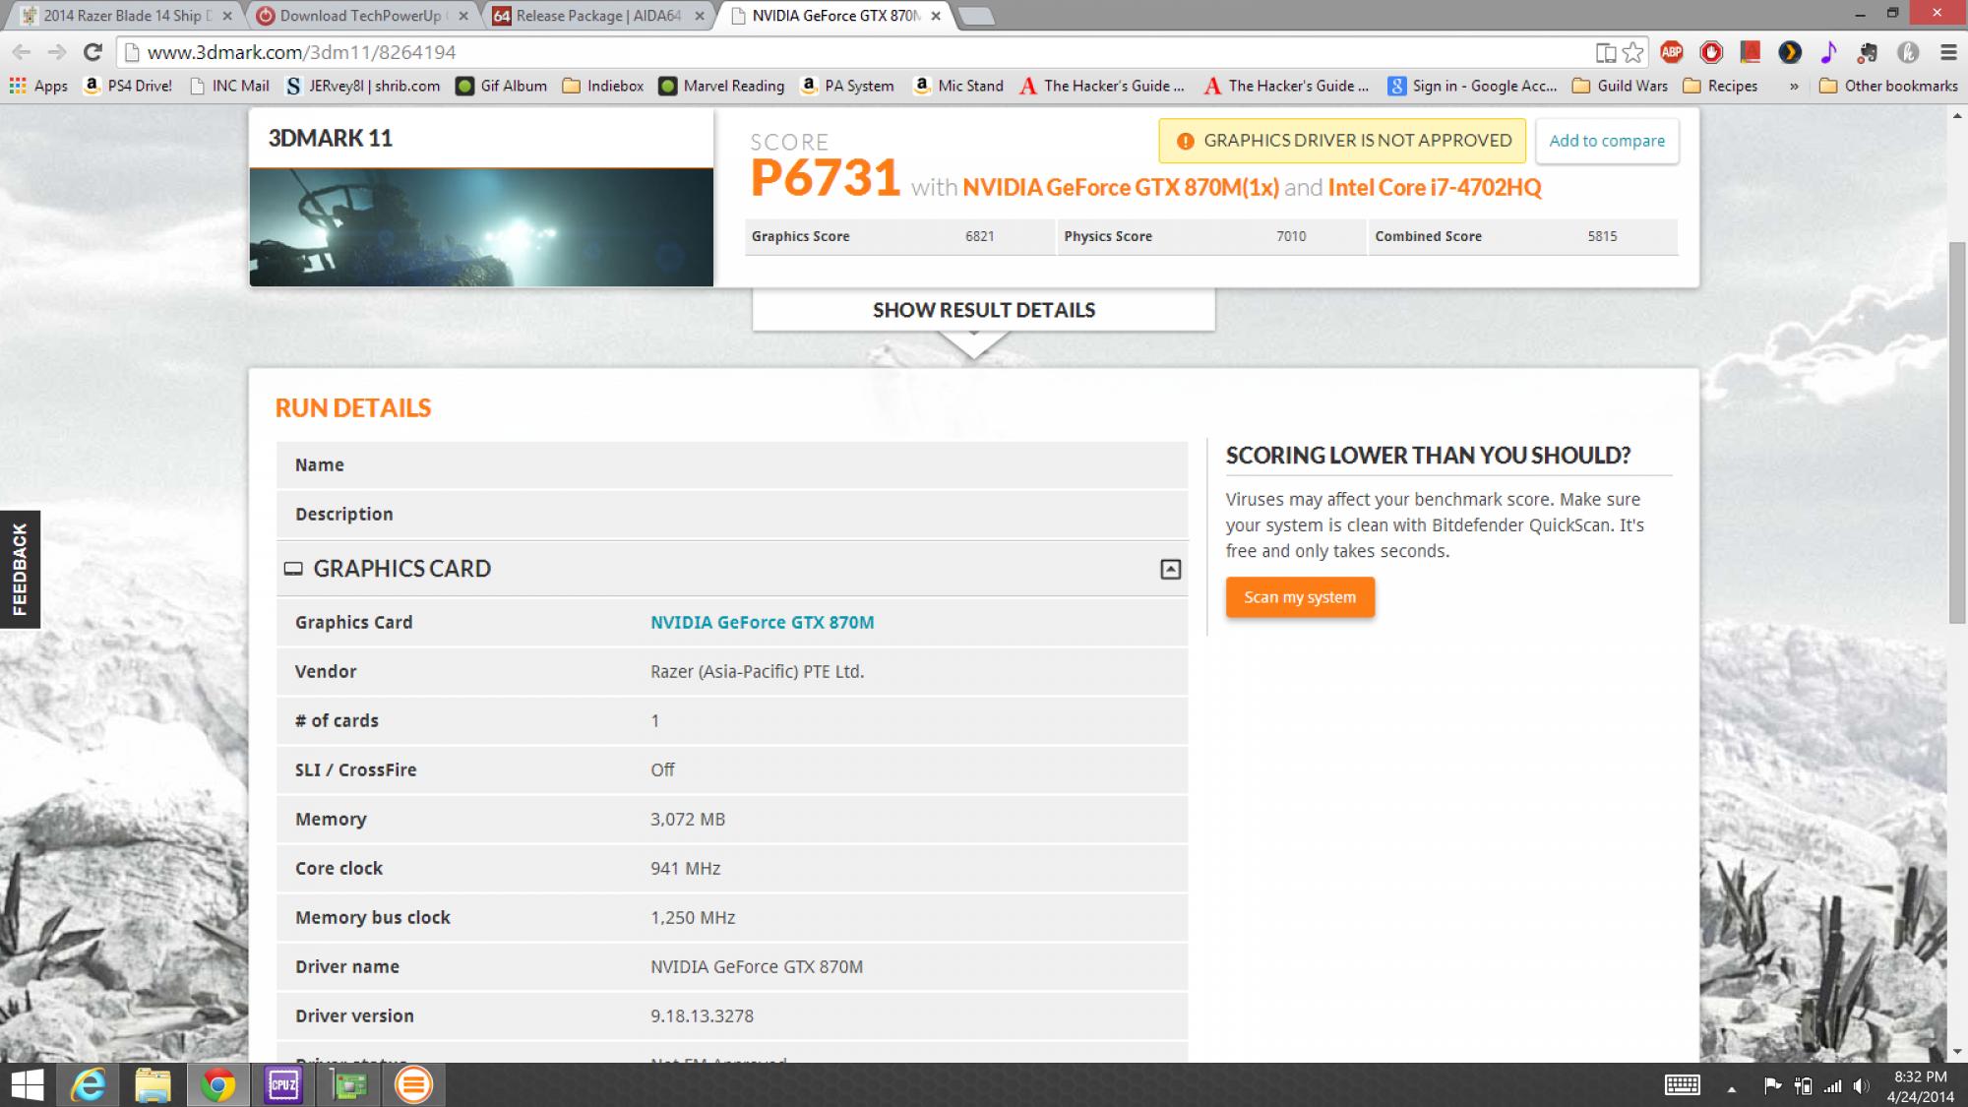The width and height of the screenshot is (1968, 1107).
Task: Click the Scan my system button
Action: [x=1300, y=597]
